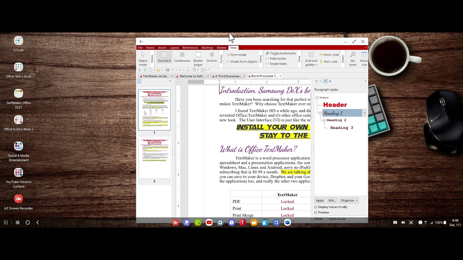Collapse the Normal style tree node
This screenshot has width=463, height=260.
pyautogui.click(x=317, y=97)
